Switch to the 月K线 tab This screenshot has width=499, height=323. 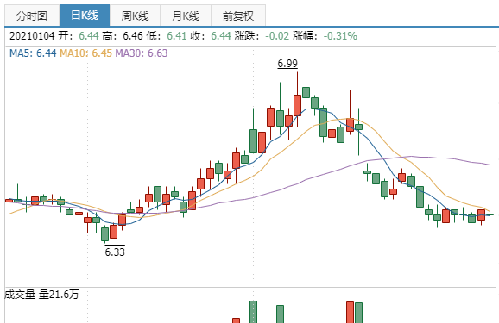[x=186, y=16]
